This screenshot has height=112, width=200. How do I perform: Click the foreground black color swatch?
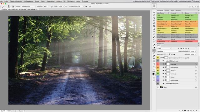pos(153,74)
